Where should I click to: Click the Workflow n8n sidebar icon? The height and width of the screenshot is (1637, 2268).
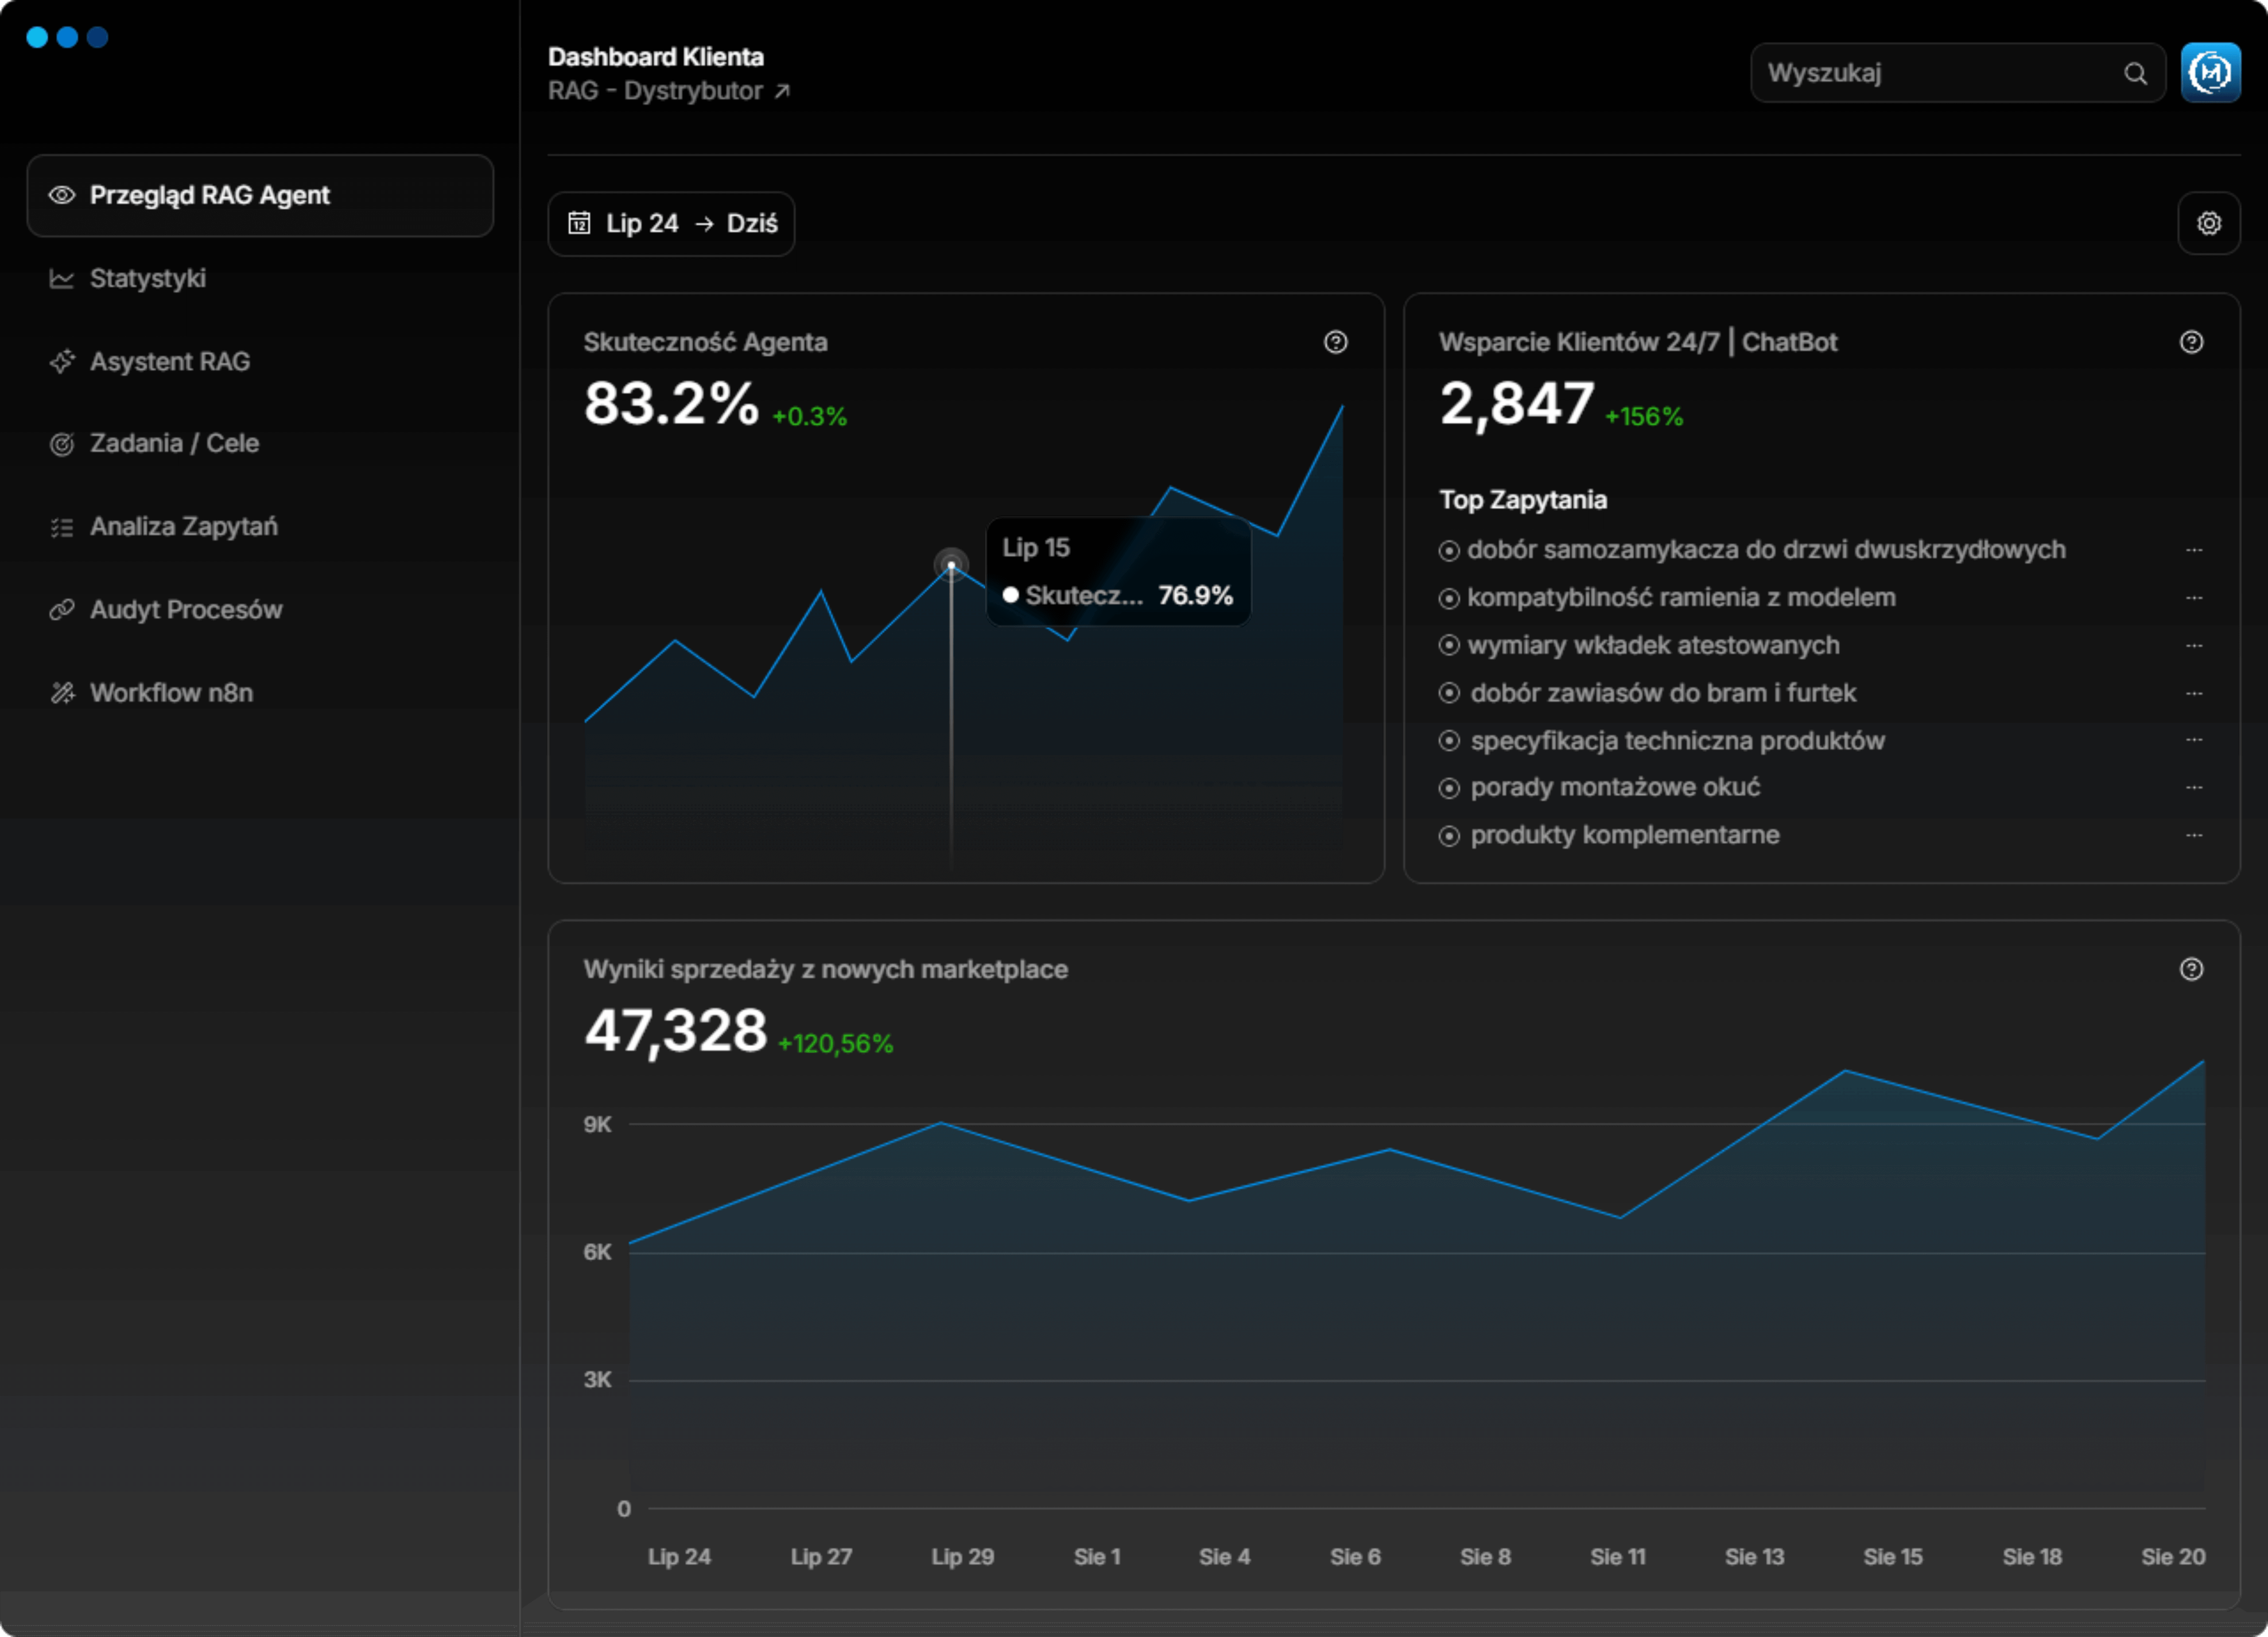[62, 692]
